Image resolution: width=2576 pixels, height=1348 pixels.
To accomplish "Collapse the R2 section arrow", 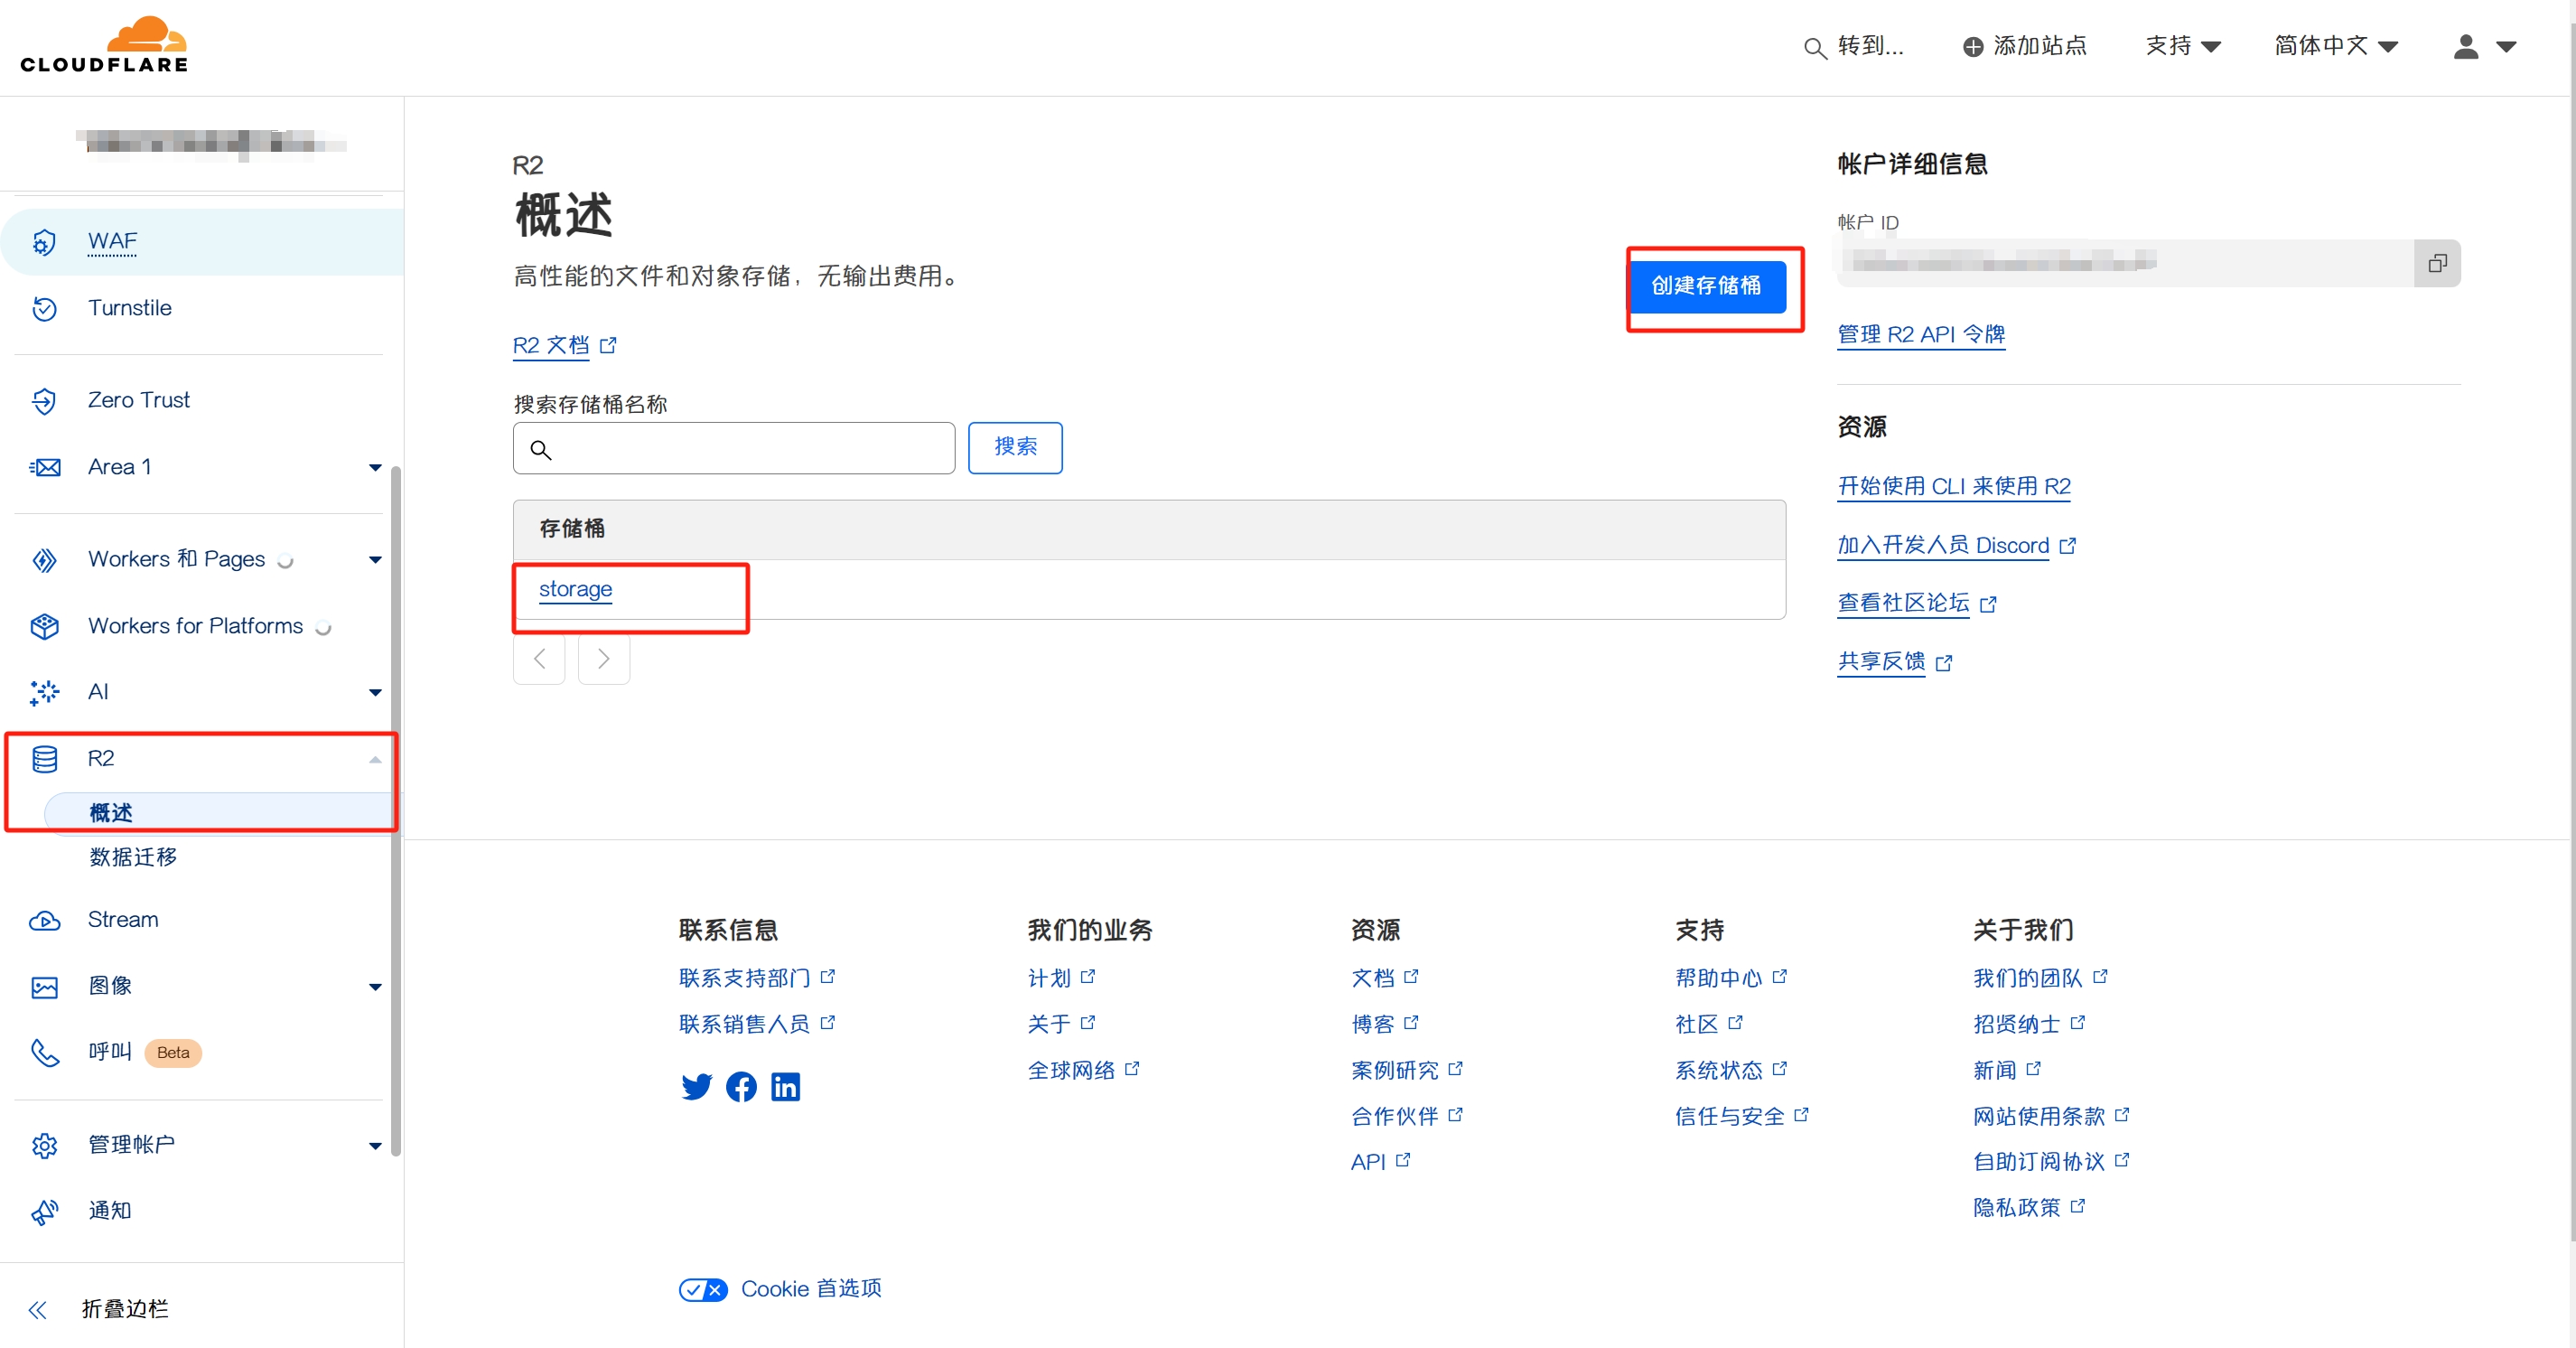I will point(375,759).
